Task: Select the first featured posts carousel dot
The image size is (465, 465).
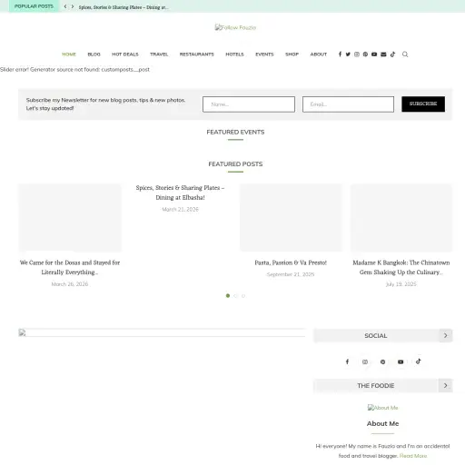Action: coord(228,296)
